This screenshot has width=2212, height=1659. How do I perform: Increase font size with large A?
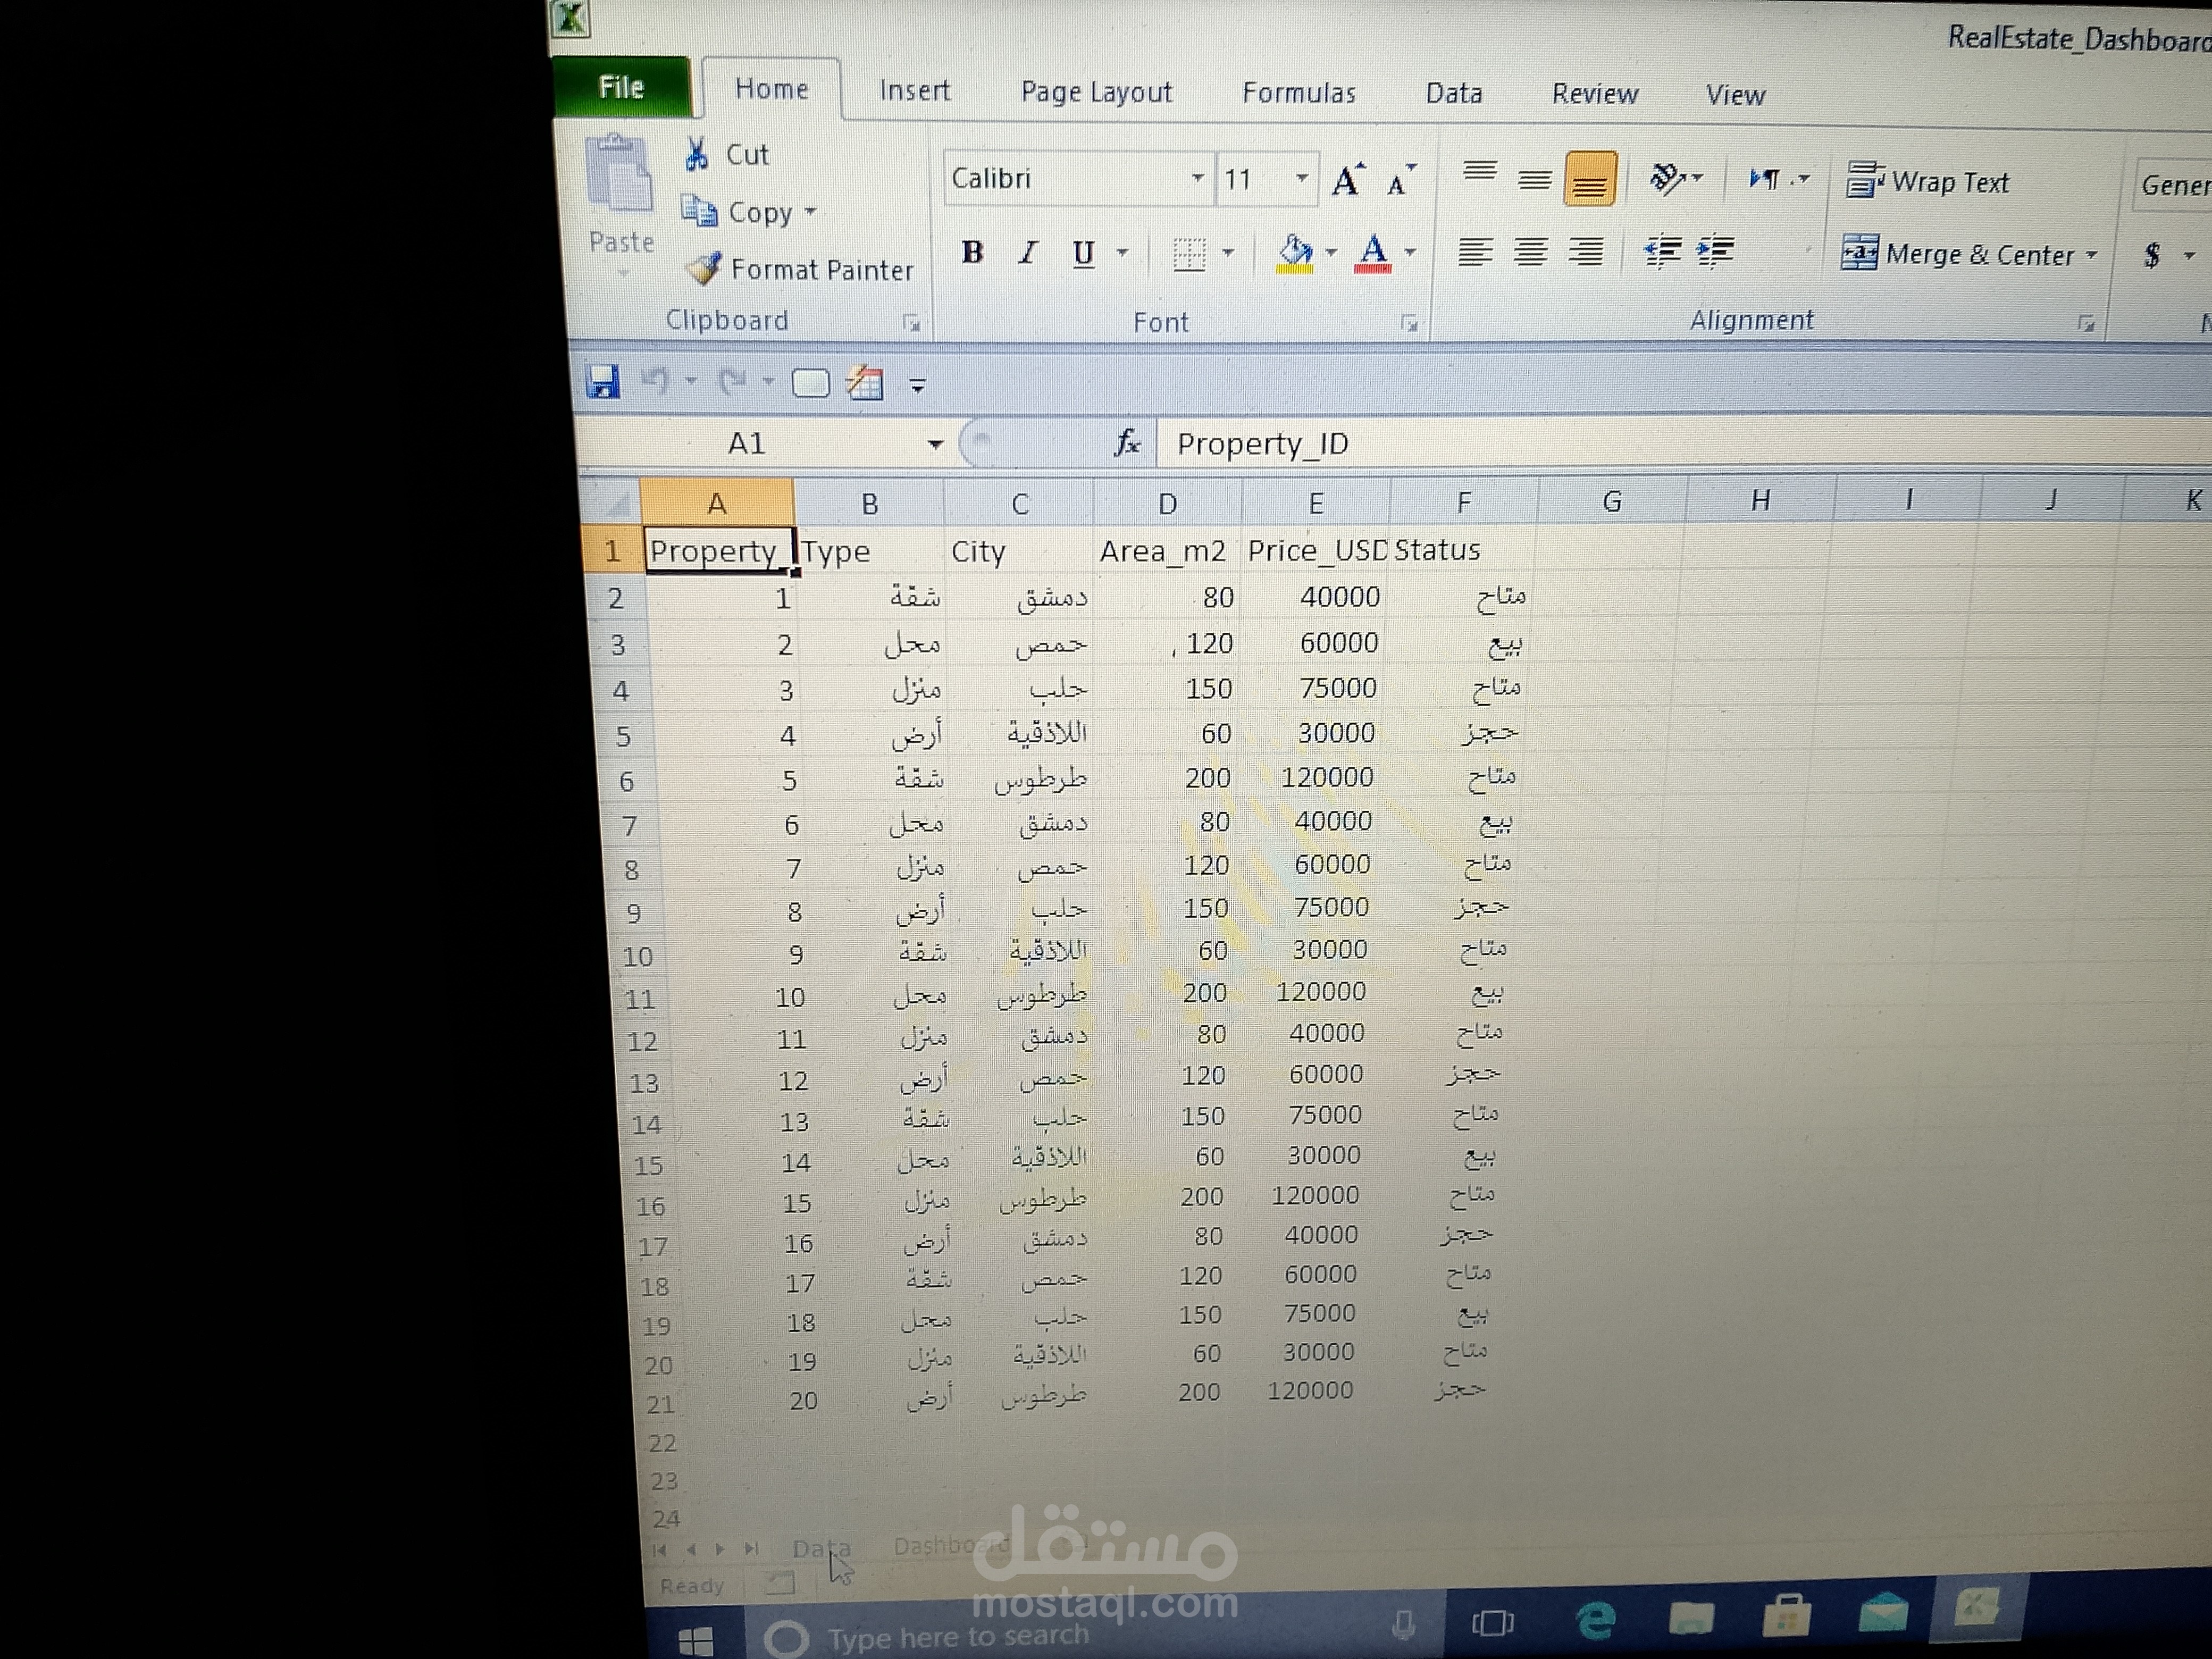[x=1348, y=180]
